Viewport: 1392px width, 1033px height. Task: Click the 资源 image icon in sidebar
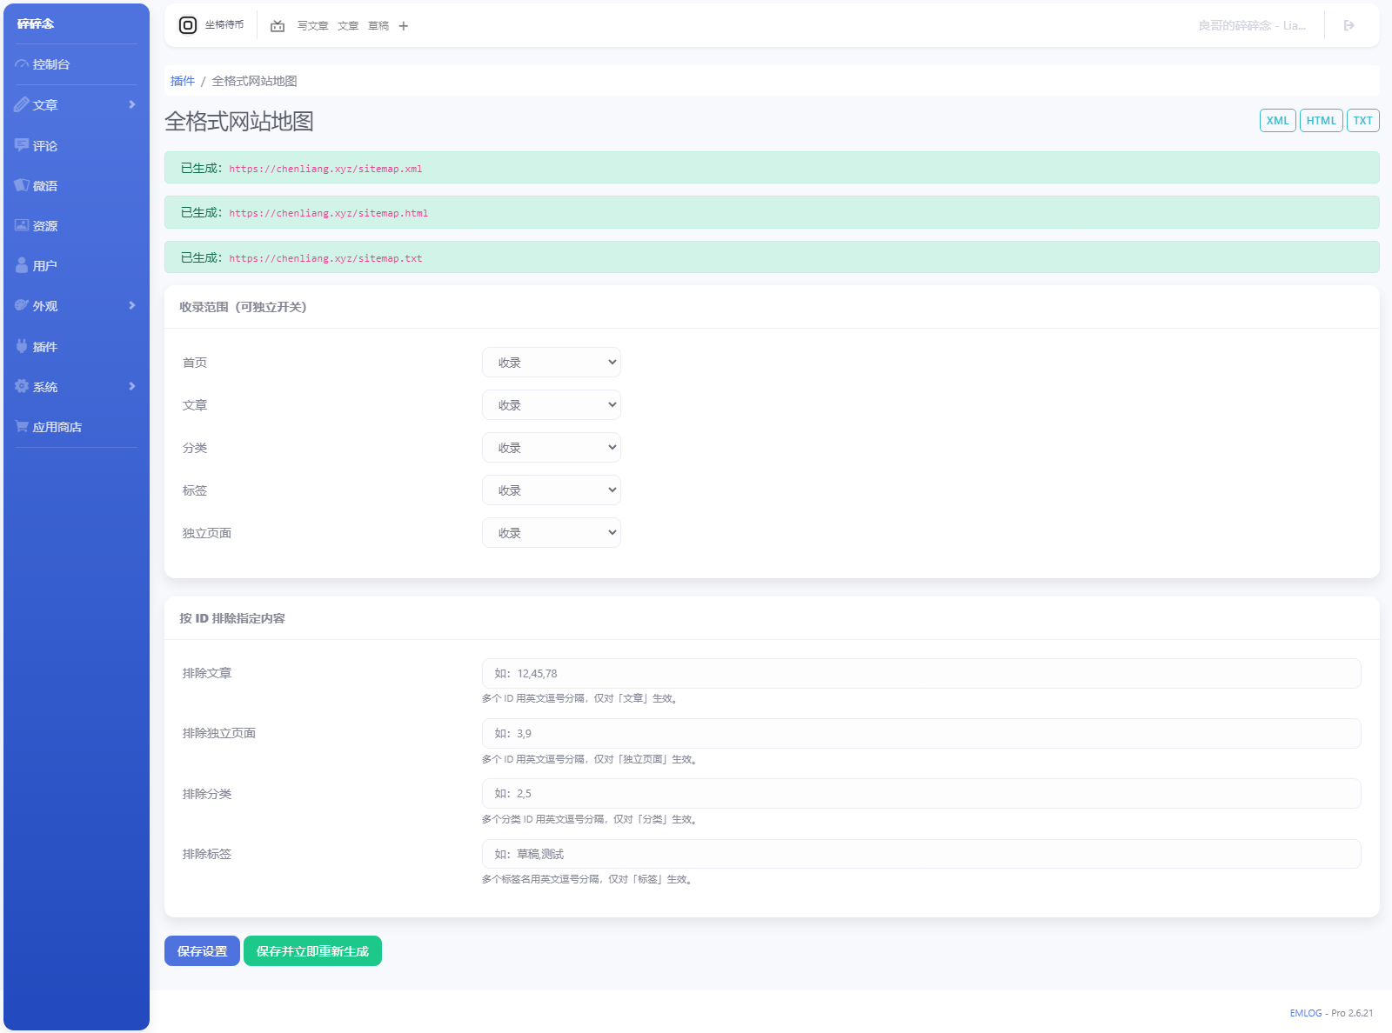pos(22,225)
